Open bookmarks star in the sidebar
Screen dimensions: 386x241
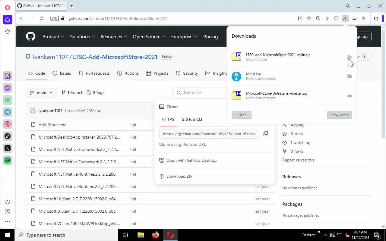(x=8, y=32)
